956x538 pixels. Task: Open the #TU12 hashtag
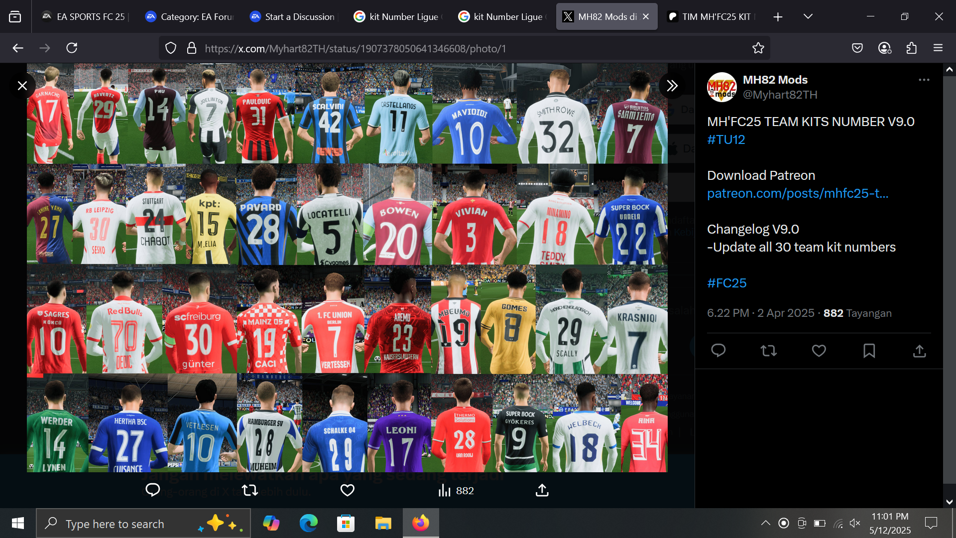[726, 139]
